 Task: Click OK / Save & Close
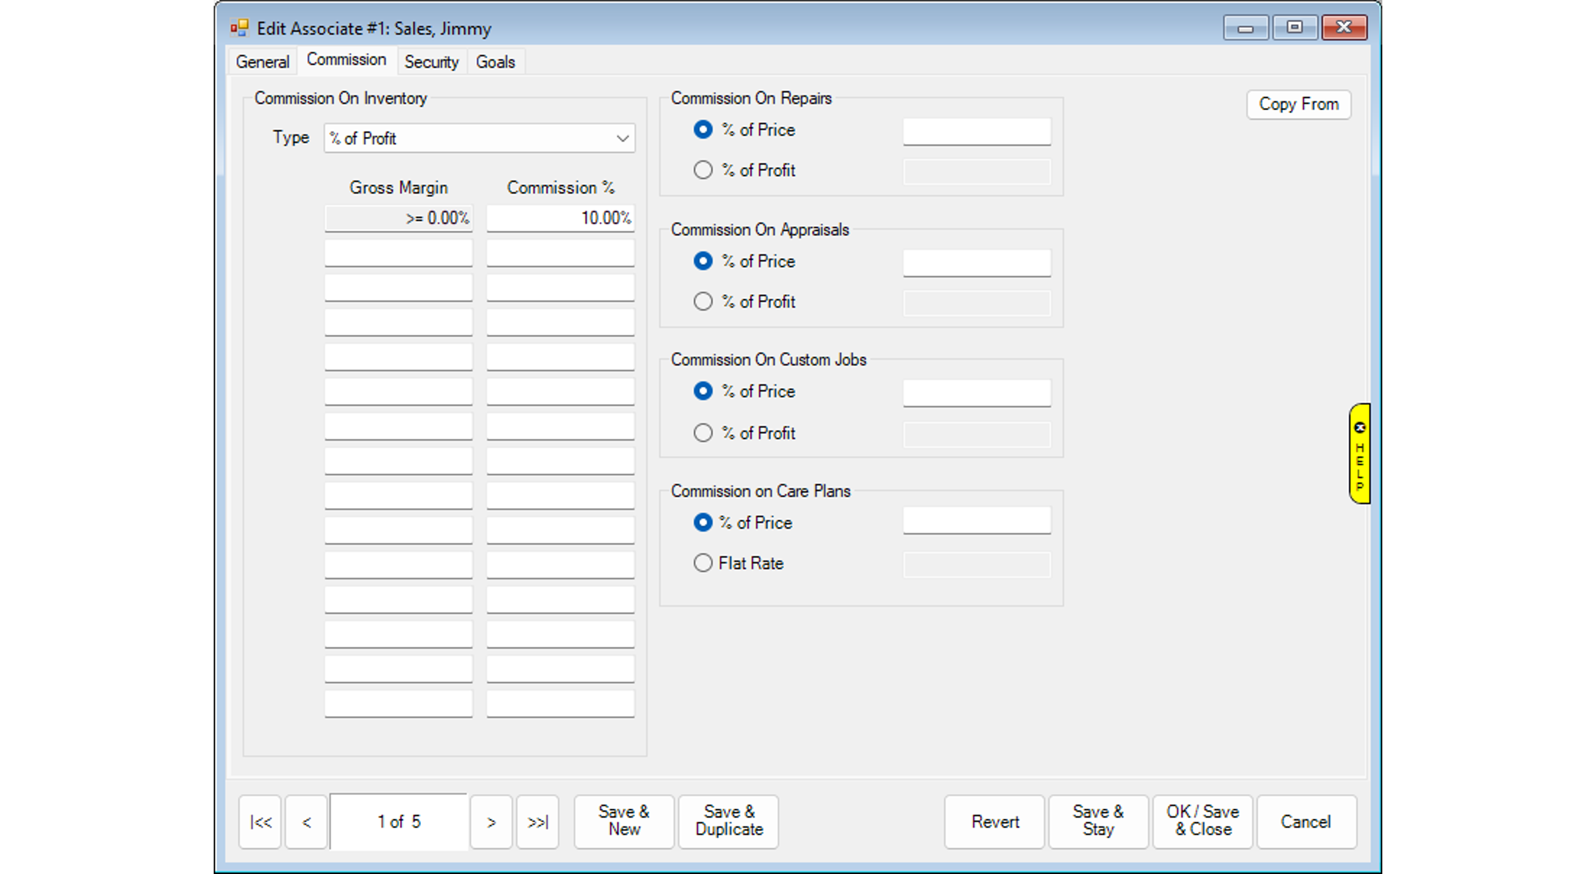(1202, 821)
